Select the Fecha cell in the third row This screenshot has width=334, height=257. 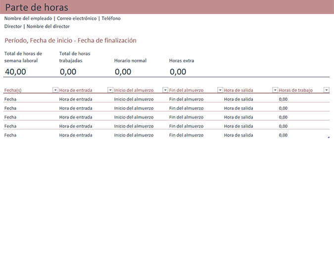(x=10, y=117)
